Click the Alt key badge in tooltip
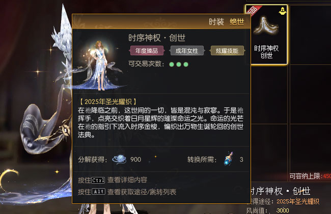This screenshot has width=331, height=214. click(x=99, y=192)
